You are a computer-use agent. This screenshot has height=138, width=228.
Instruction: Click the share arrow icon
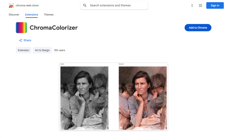(20, 40)
